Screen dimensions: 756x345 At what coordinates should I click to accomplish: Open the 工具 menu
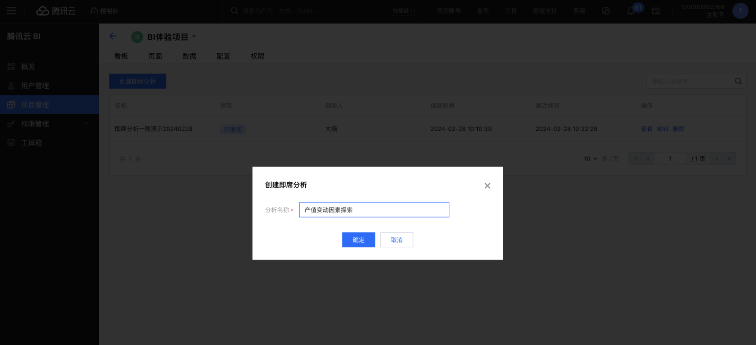(511, 11)
